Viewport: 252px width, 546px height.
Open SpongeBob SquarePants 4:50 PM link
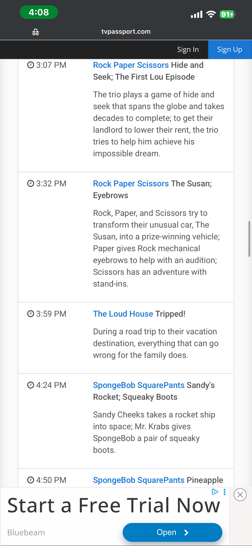(x=139, y=480)
